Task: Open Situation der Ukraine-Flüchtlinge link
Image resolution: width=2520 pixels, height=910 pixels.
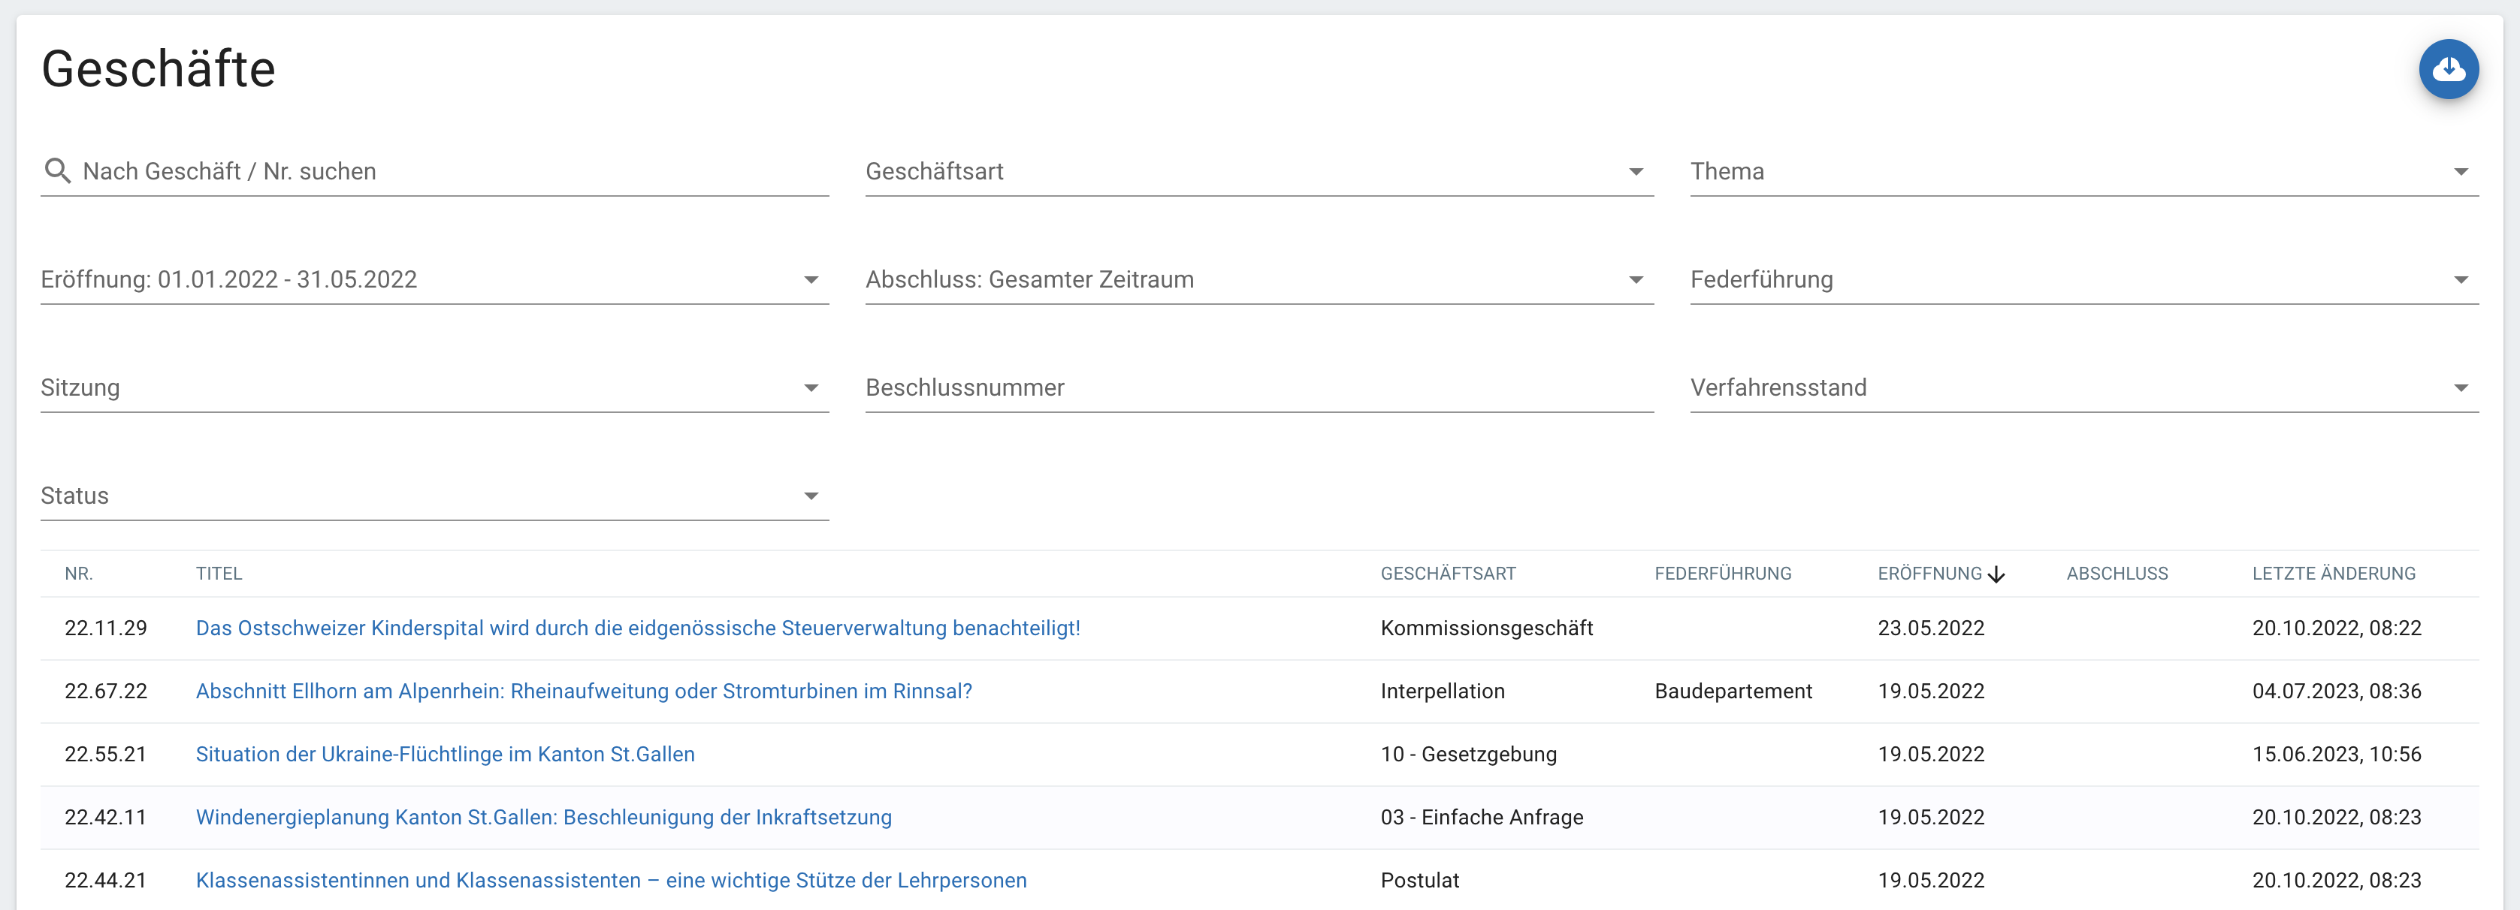Action: click(x=445, y=755)
